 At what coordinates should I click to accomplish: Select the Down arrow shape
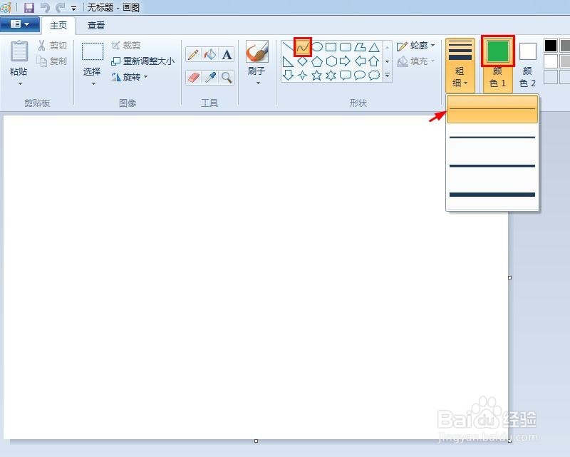pos(288,76)
